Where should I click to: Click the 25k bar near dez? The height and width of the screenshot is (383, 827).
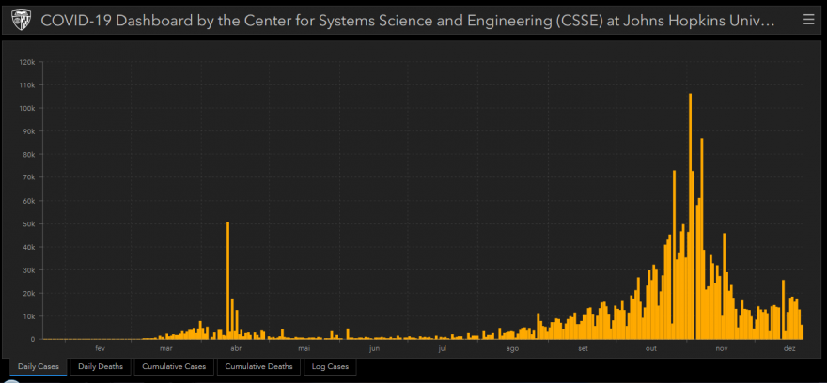pyautogui.click(x=783, y=310)
